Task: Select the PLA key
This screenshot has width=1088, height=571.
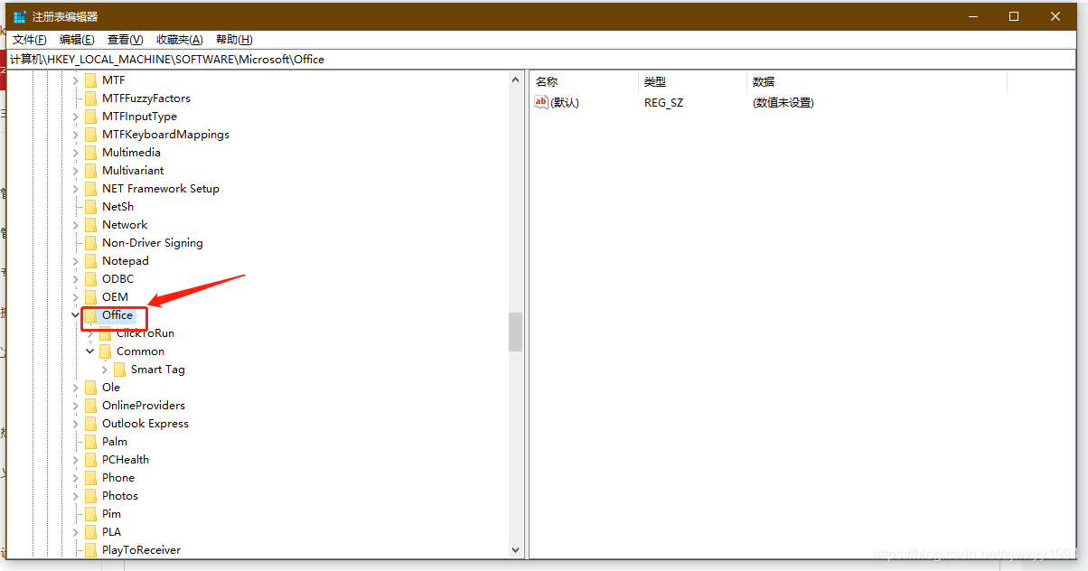Action: (111, 532)
